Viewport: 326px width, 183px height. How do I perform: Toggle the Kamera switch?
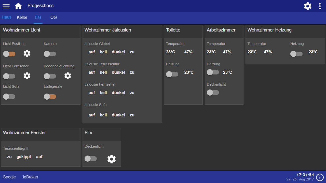[x=50, y=54]
